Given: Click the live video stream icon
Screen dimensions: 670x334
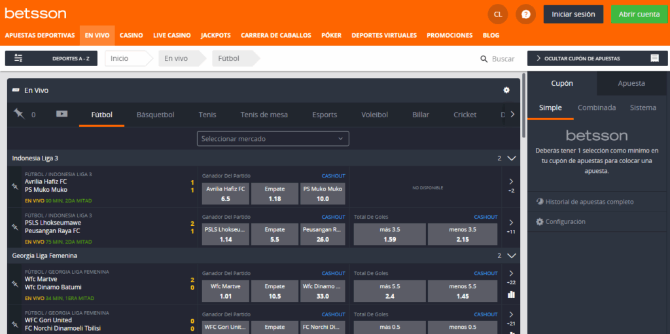Looking at the screenshot, I should [x=62, y=114].
